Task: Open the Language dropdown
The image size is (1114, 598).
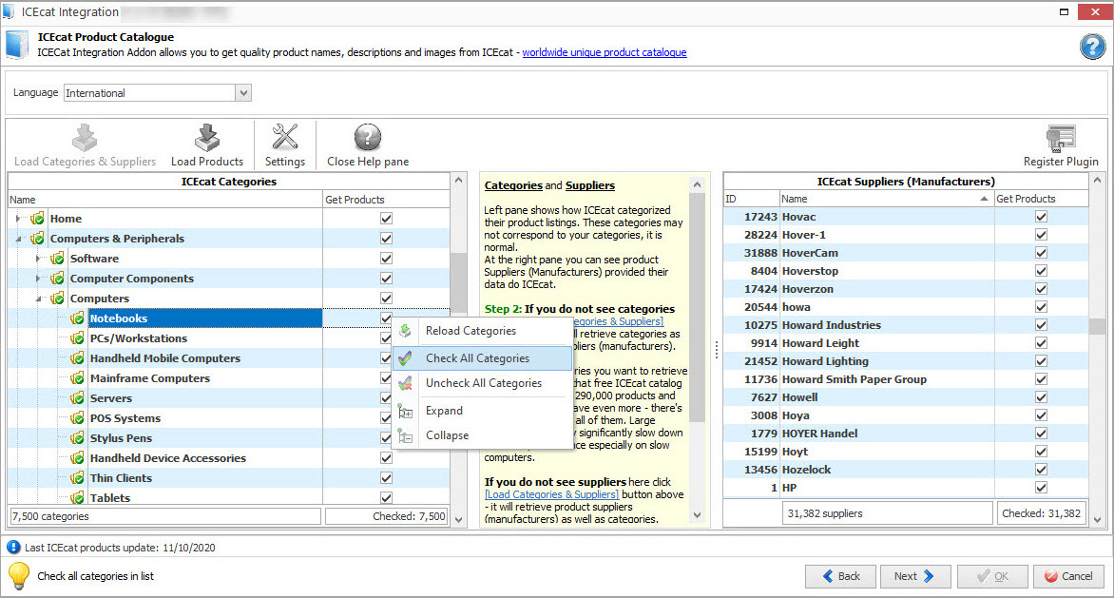Action: (x=243, y=92)
